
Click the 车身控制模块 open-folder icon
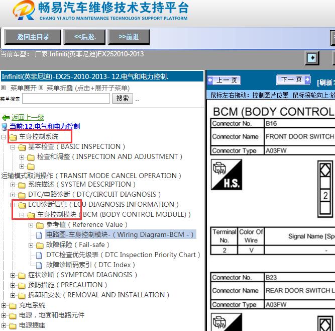31,215
